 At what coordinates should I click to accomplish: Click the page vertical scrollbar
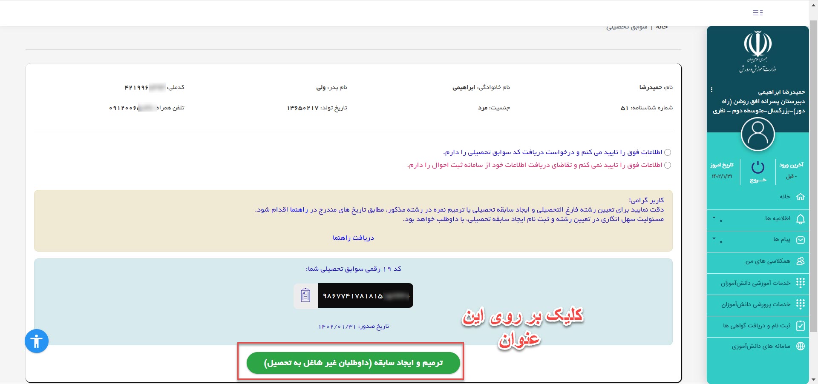pos(813,170)
